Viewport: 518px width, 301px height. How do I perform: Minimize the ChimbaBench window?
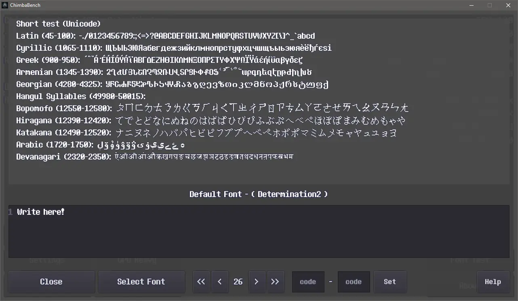[471, 5]
